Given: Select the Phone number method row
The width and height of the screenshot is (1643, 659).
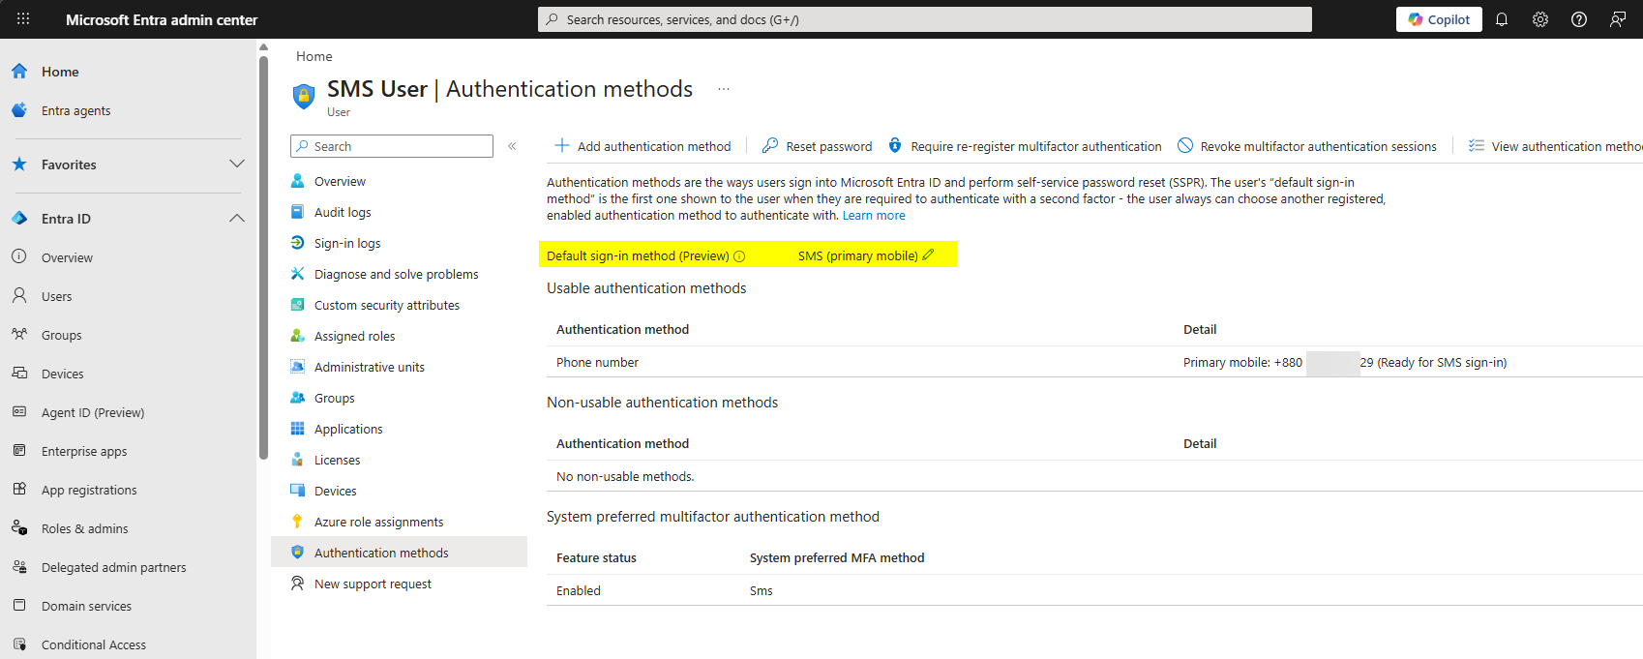Looking at the screenshot, I should (x=1093, y=362).
